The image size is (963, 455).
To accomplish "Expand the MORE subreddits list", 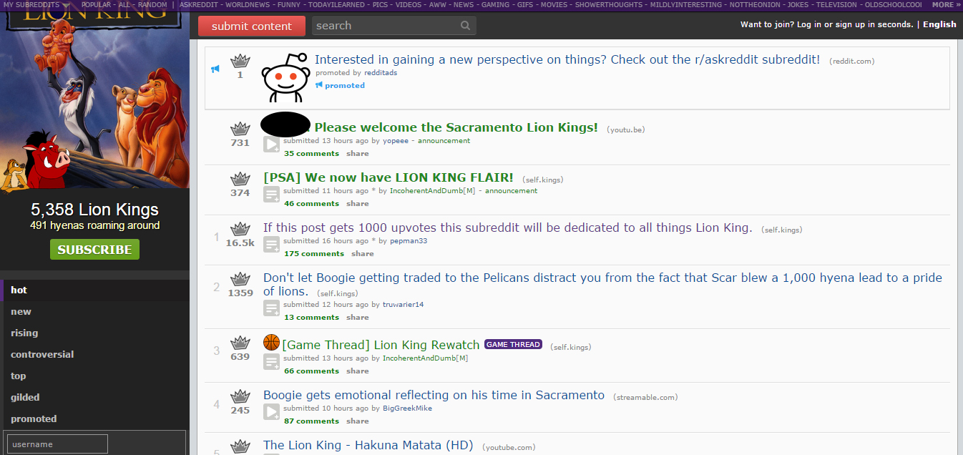I will pyautogui.click(x=947, y=4).
